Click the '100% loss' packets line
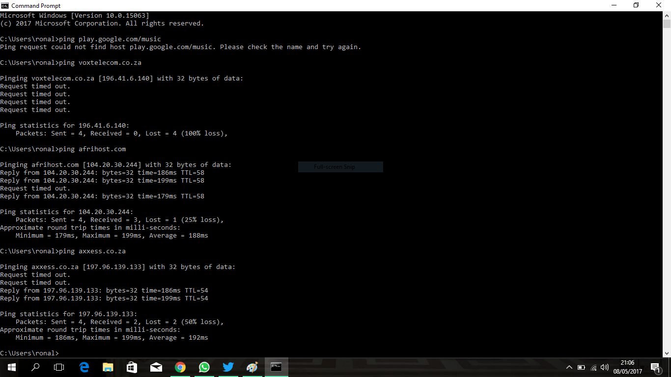The height and width of the screenshot is (377, 671). [x=122, y=133]
